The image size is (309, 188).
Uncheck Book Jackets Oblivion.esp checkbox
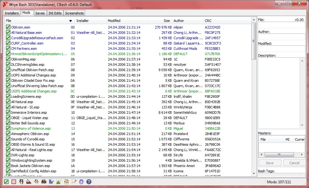(8, 165)
